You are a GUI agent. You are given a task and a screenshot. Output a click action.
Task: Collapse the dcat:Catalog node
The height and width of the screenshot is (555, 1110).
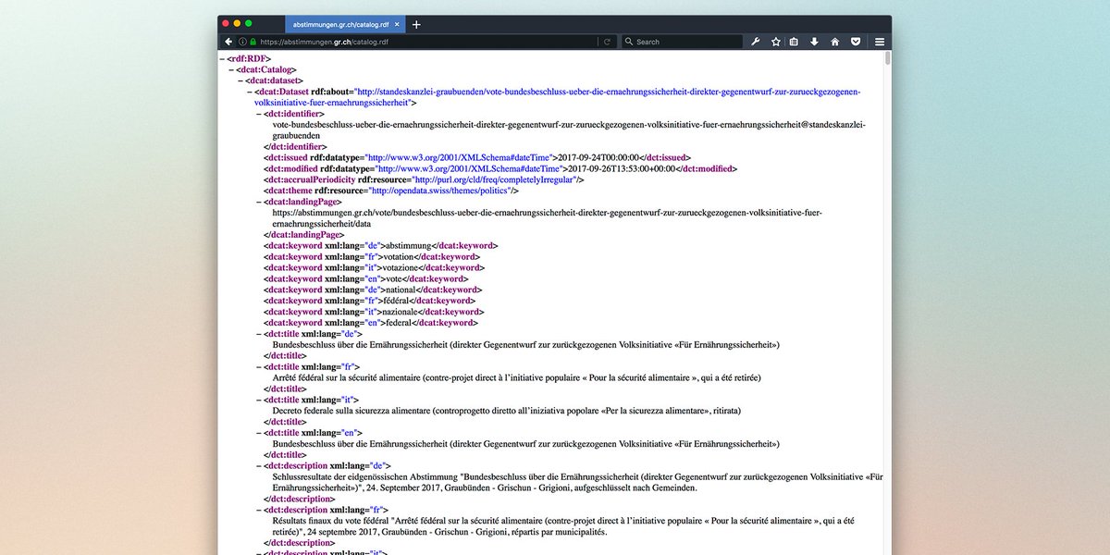(232, 69)
